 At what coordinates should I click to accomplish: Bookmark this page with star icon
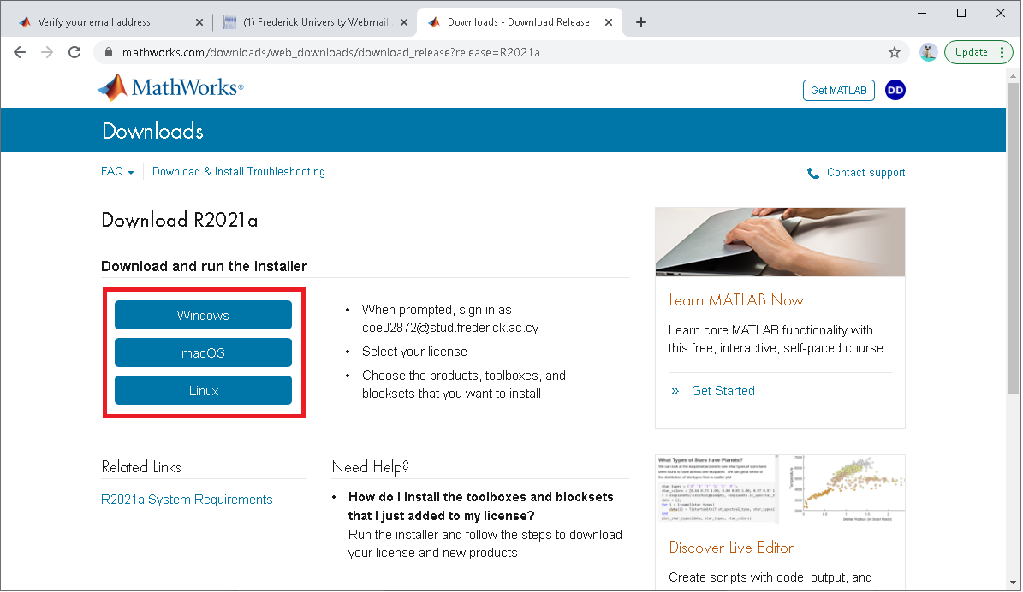click(x=895, y=52)
